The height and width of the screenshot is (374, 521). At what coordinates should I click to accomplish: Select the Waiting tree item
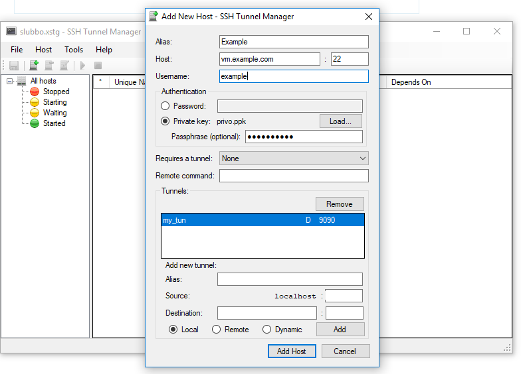[x=54, y=113]
